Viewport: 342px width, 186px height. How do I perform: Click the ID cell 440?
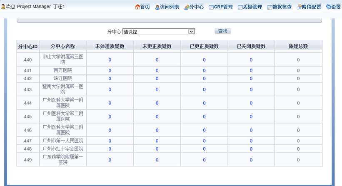pos(28,60)
